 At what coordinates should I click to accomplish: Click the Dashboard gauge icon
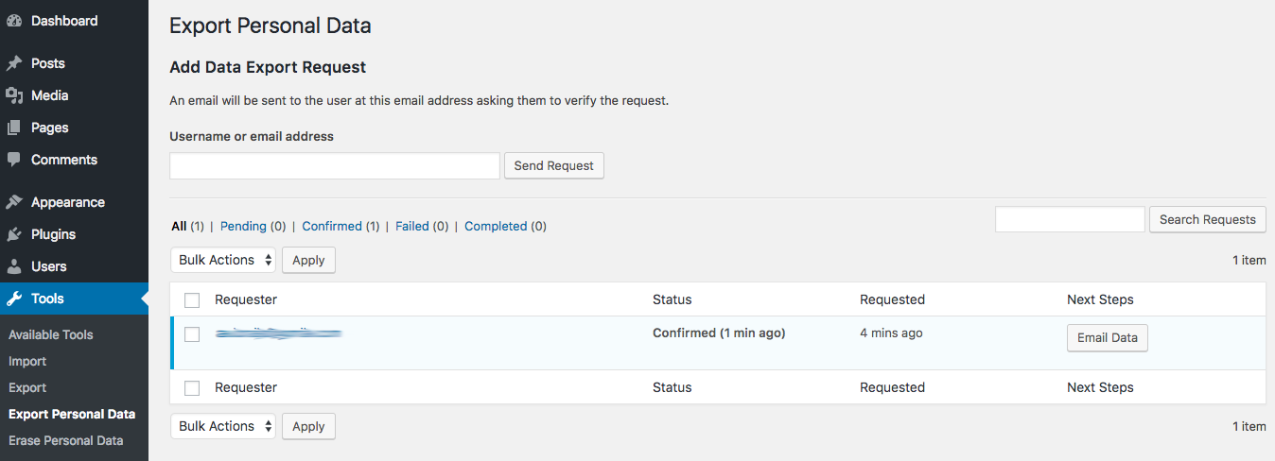pos(14,21)
